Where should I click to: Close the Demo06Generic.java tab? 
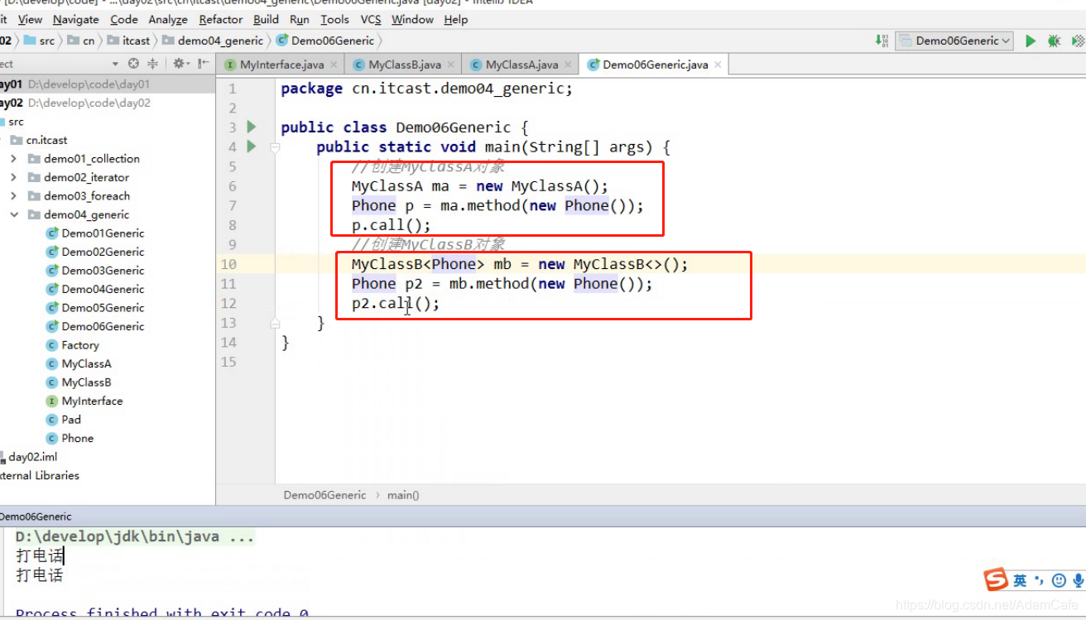pyautogui.click(x=718, y=65)
